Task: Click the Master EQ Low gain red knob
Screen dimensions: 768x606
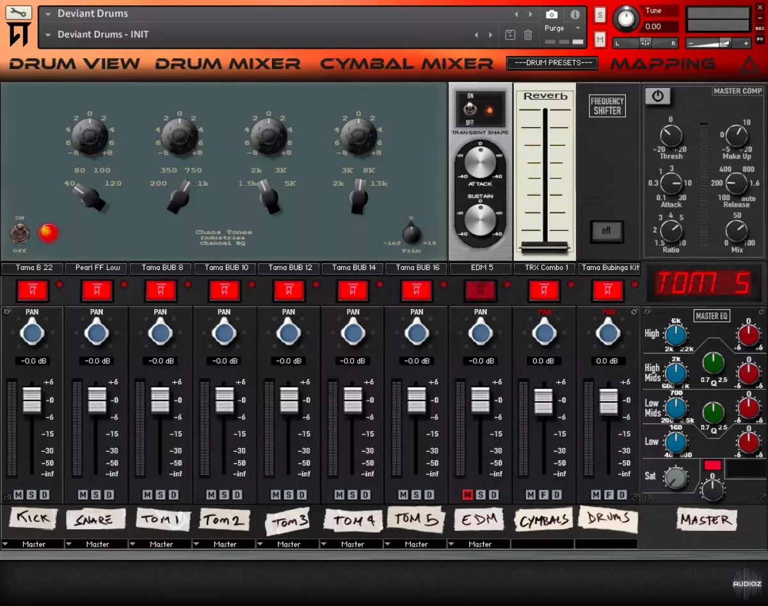Action: pos(749,442)
